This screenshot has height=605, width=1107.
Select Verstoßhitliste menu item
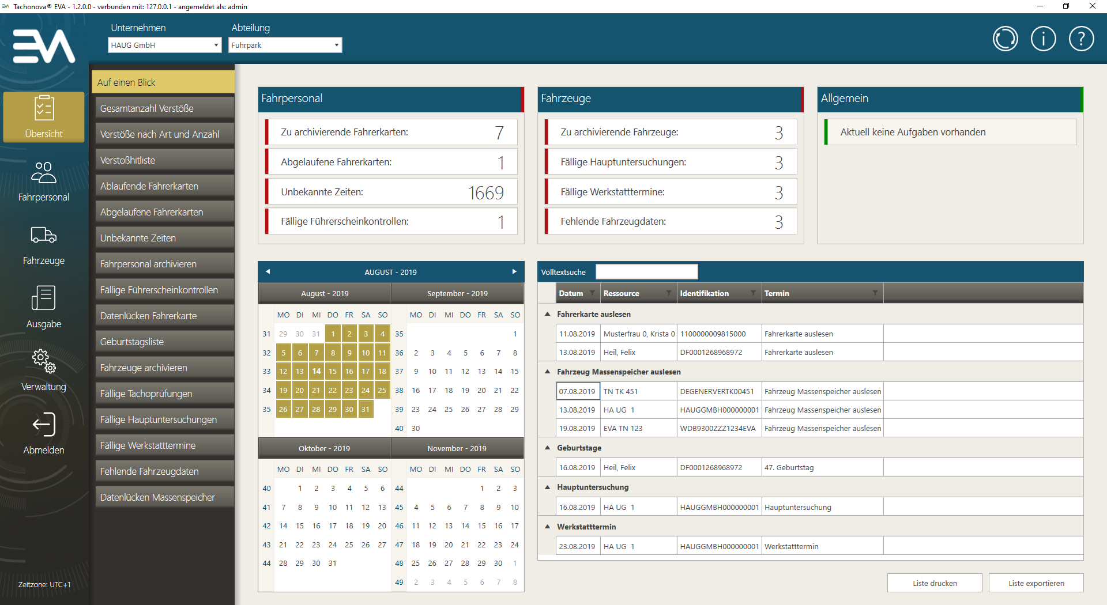coord(164,160)
